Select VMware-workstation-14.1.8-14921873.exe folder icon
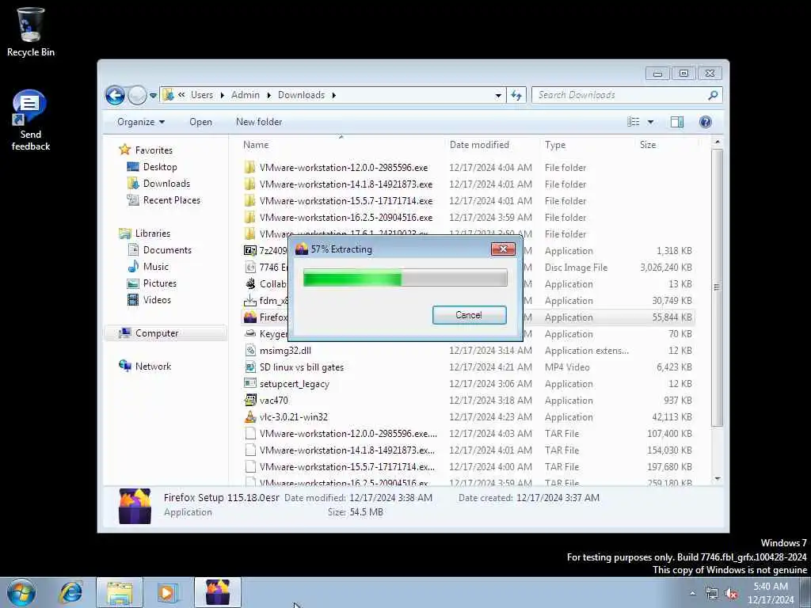This screenshot has width=811, height=608. 249,184
